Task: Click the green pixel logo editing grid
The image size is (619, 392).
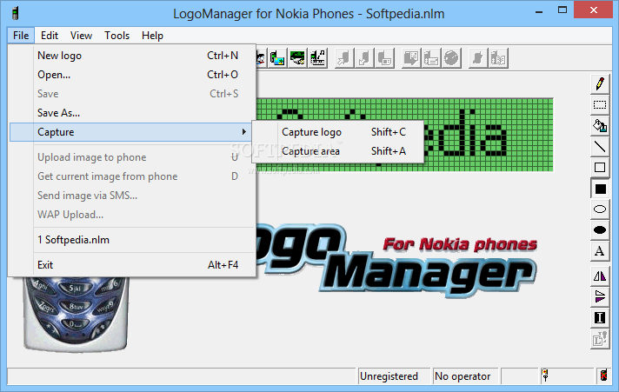Action: pos(404,135)
